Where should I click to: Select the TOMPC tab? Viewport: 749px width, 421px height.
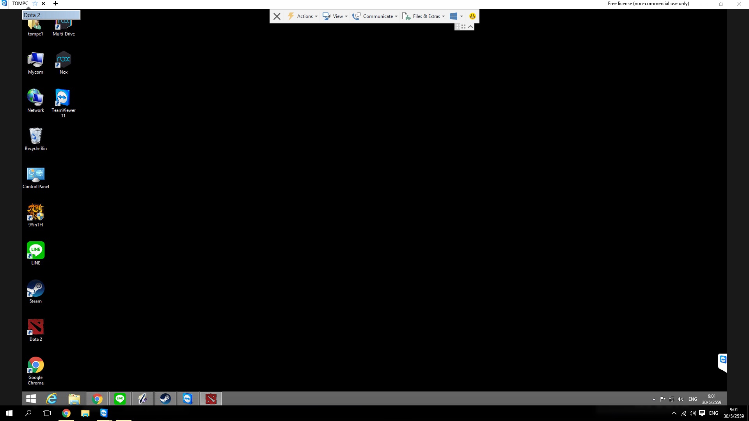click(20, 4)
